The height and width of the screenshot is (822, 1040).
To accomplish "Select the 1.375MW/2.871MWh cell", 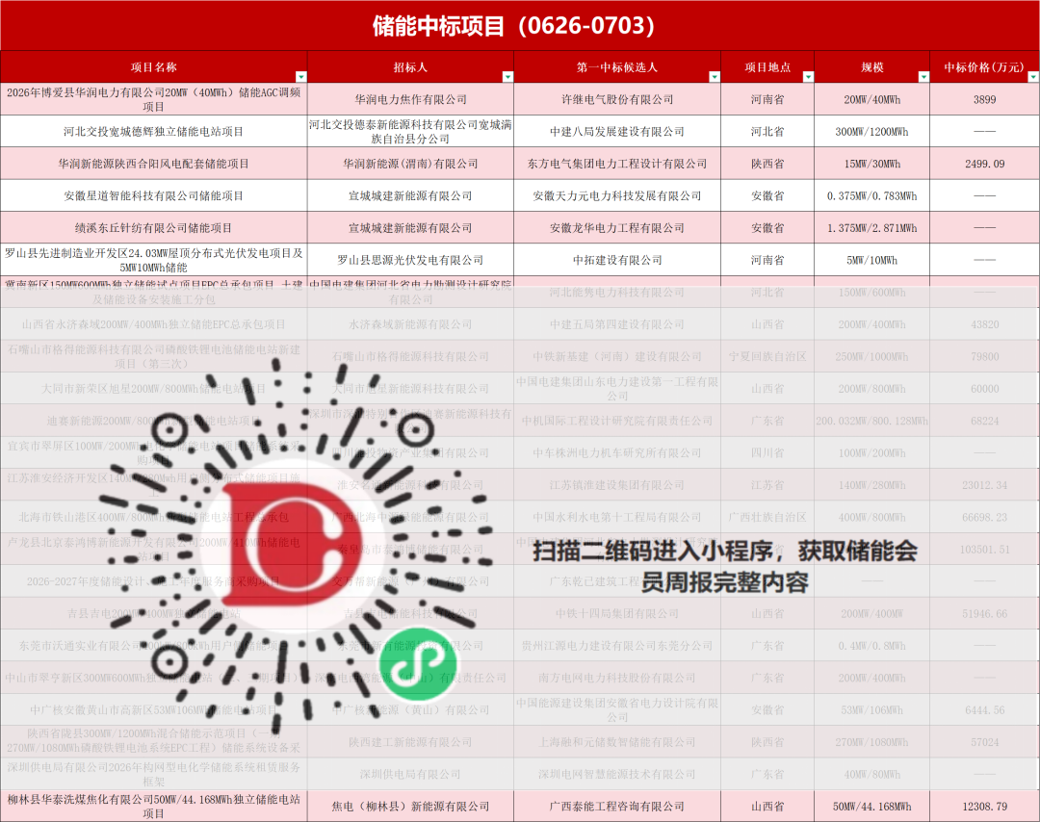I will coord(872,228).
